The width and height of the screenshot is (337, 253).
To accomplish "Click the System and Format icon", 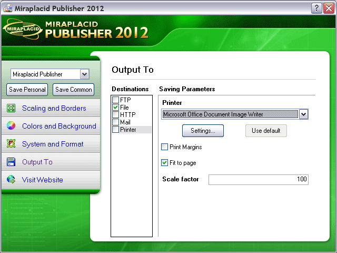I will tap(11, 143).
